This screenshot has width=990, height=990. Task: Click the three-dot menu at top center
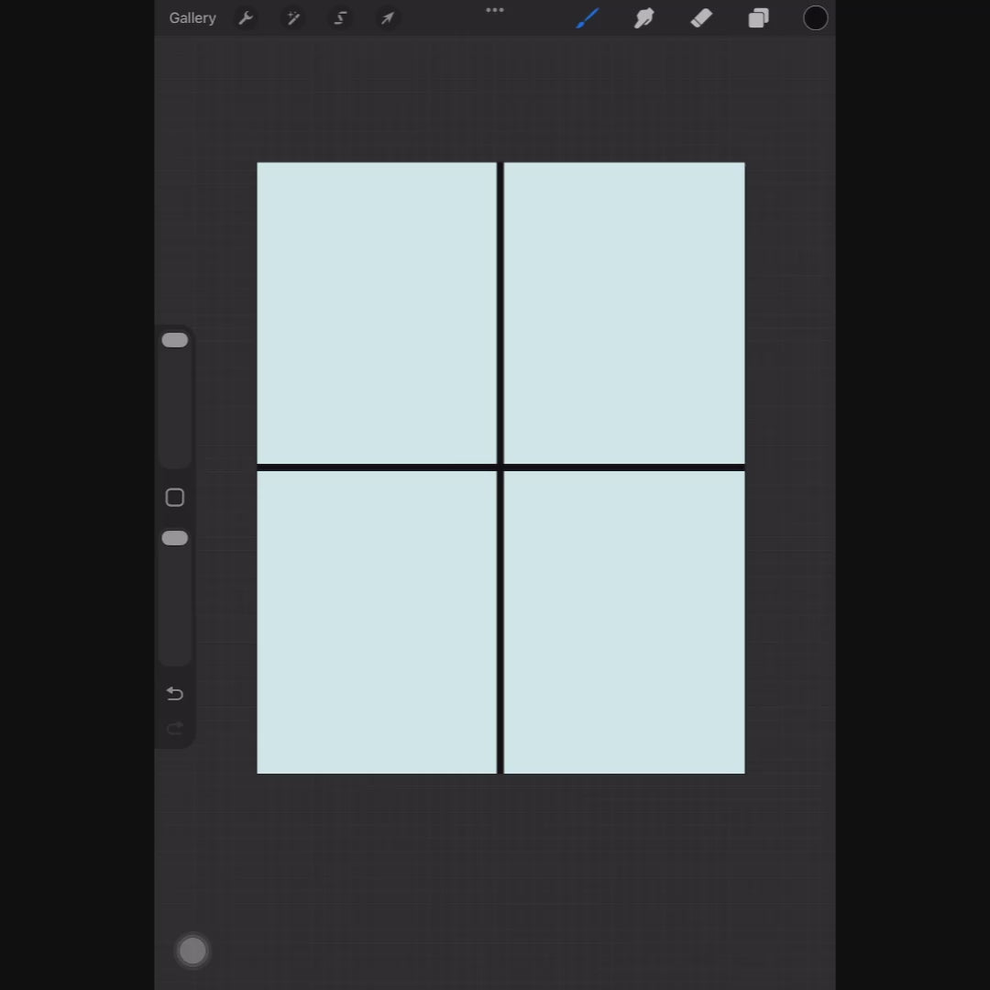pyautogui.click(x=495, y=10)
